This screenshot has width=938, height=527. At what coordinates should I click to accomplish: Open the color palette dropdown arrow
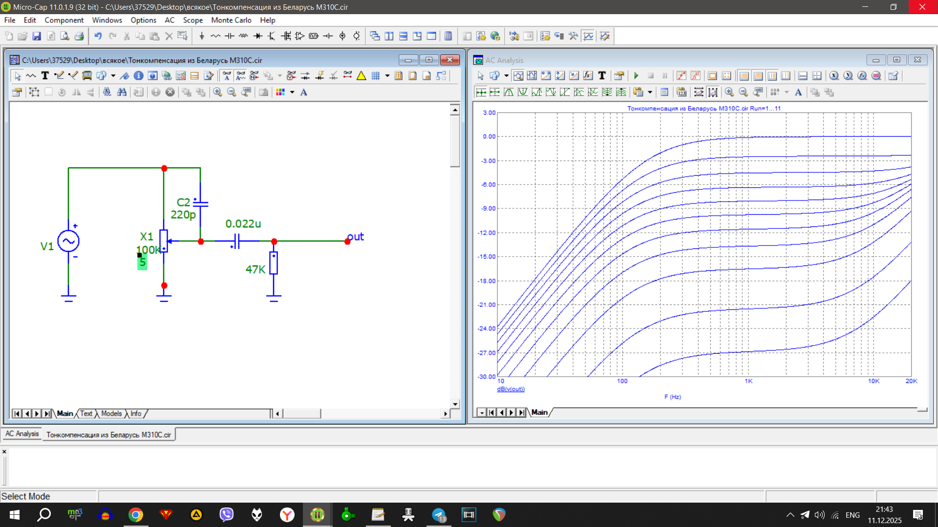click(x=292, y=92)
